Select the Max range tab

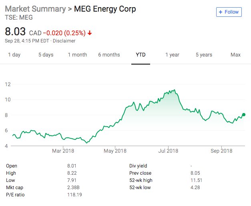[236, 55]
